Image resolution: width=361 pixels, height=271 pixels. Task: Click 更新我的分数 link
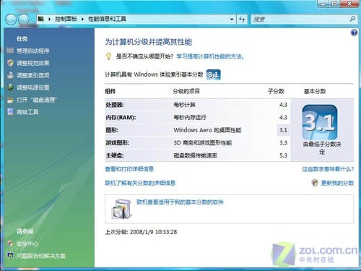pyautogui.click(x=337, y=183)
